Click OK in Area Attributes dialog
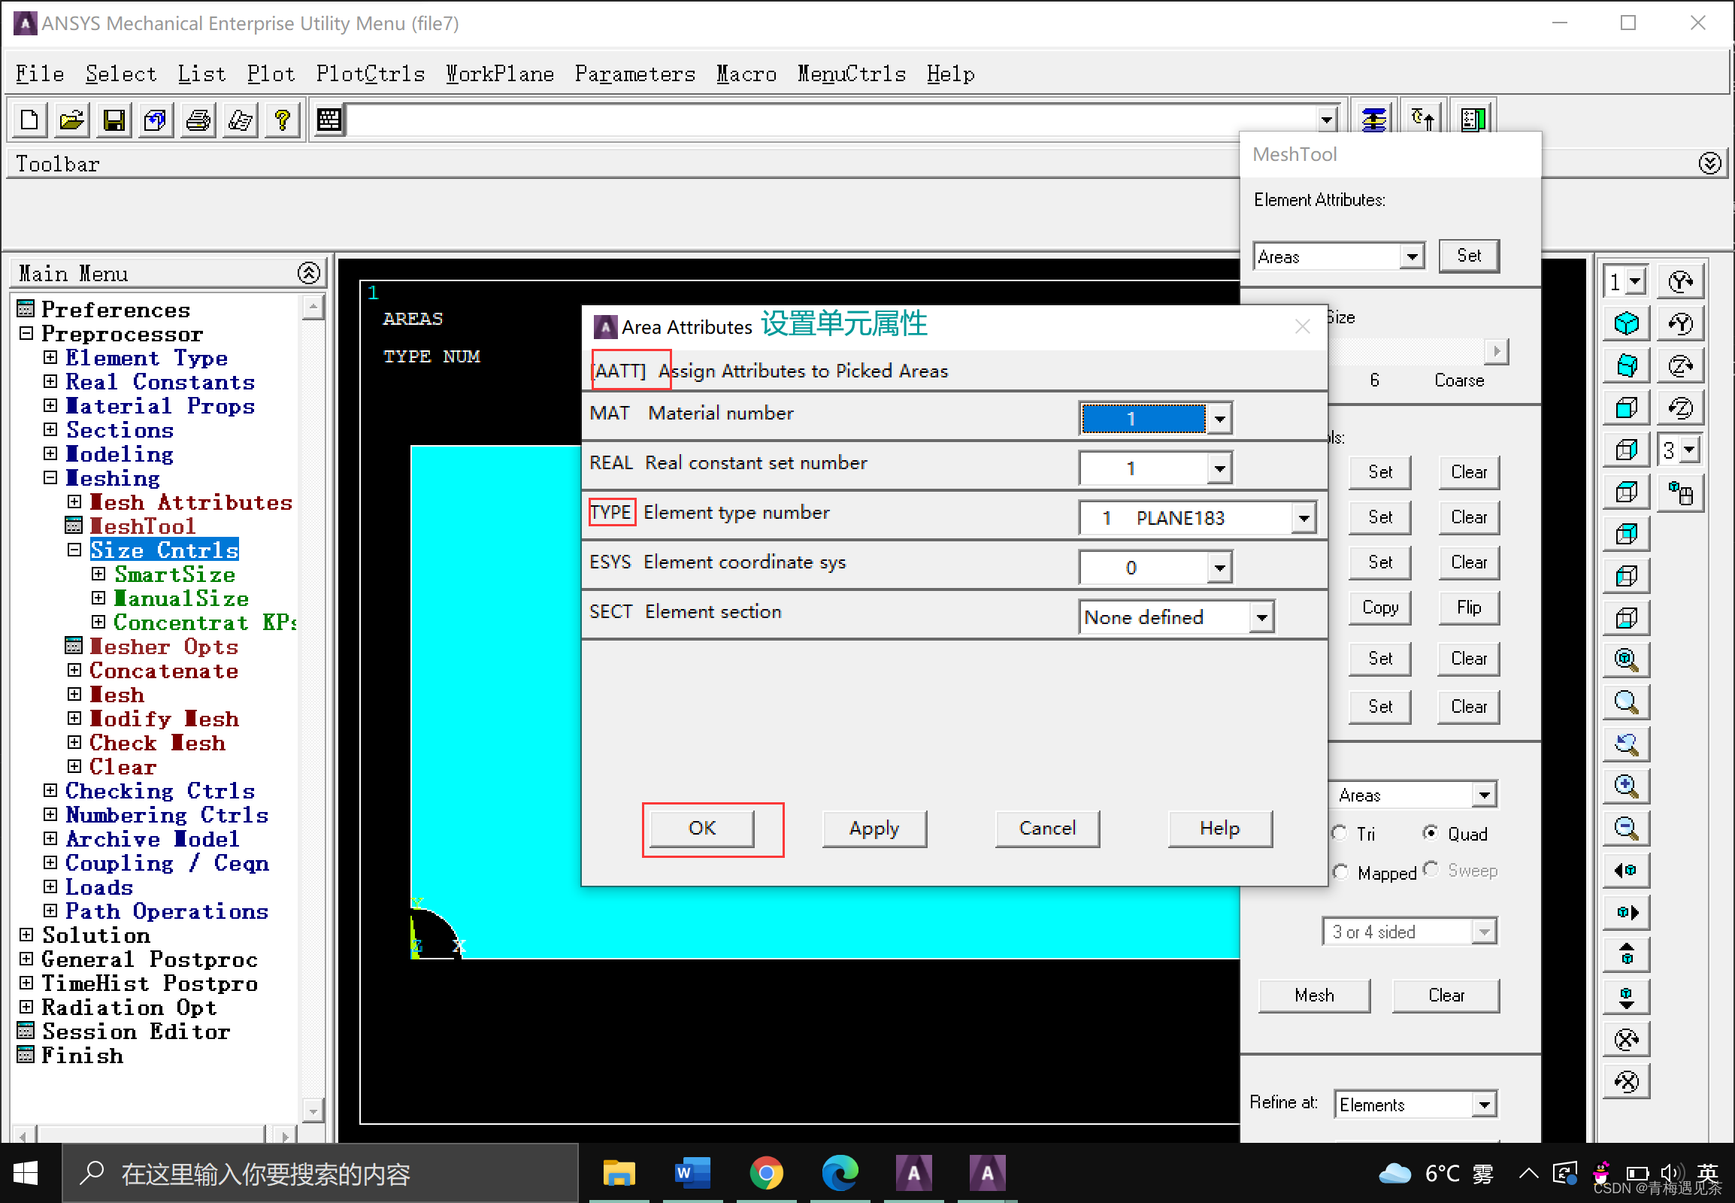The height and width of the screenshot is (1203, 1735). 701,829
